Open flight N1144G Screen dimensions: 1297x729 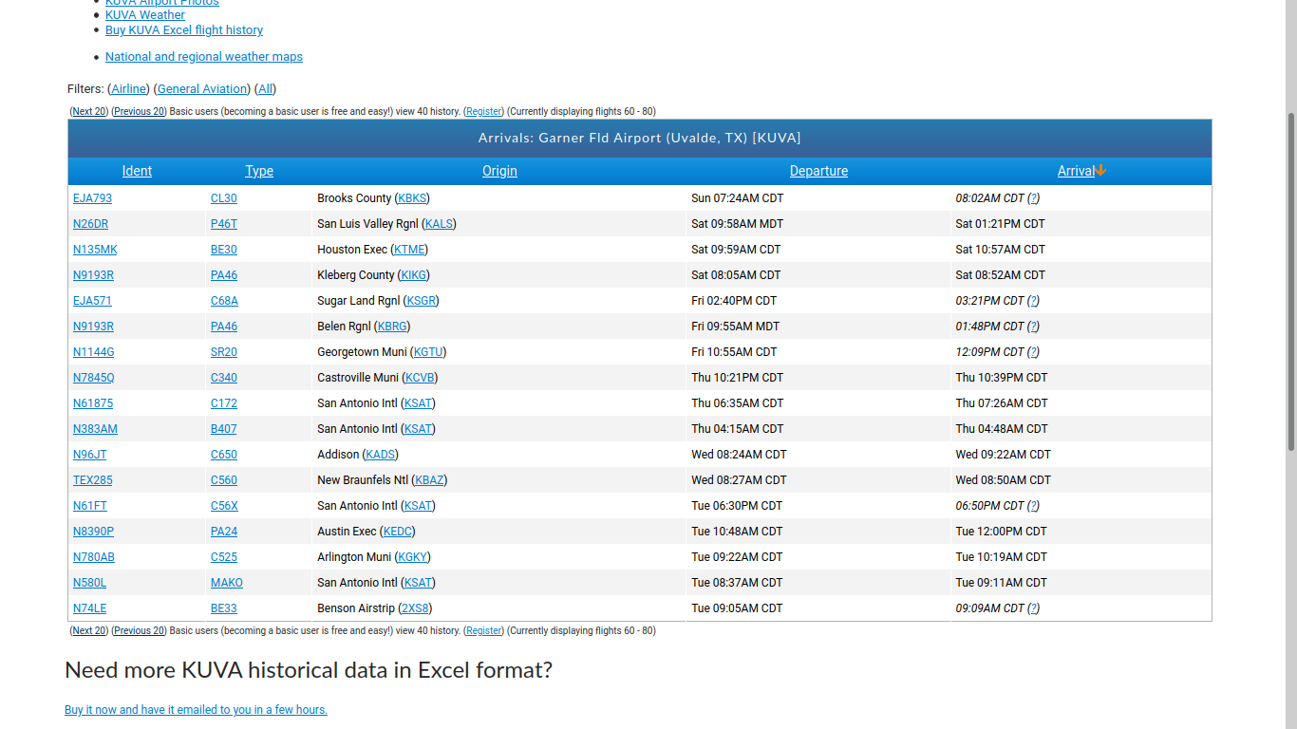click(x=93, y=352)
